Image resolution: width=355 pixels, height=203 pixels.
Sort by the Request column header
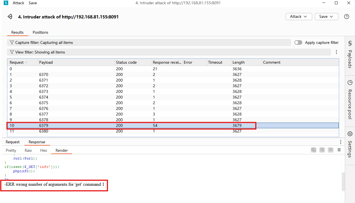pyautogui.click(x=23, y=62)
